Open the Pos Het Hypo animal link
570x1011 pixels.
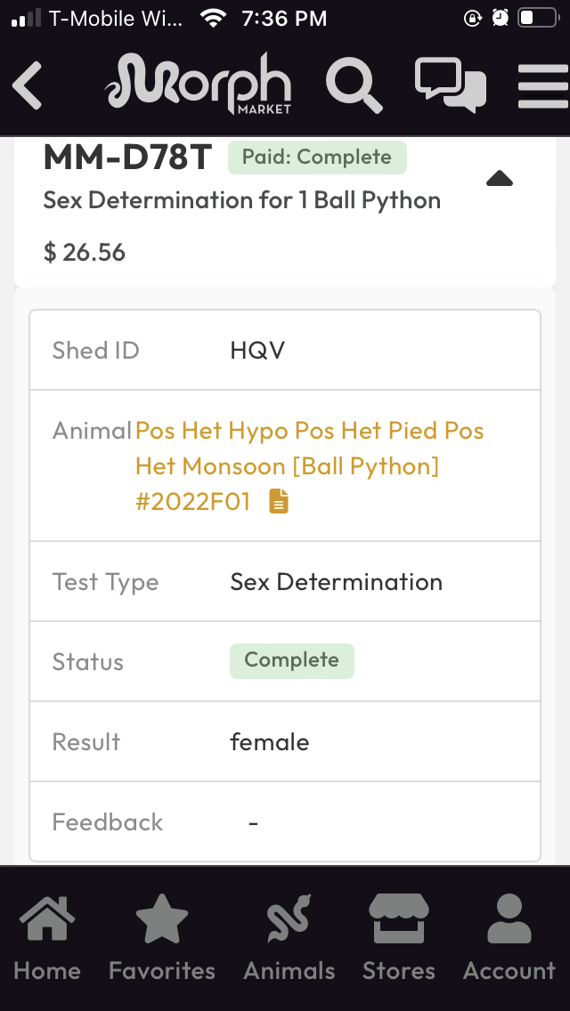coord(309,465)
